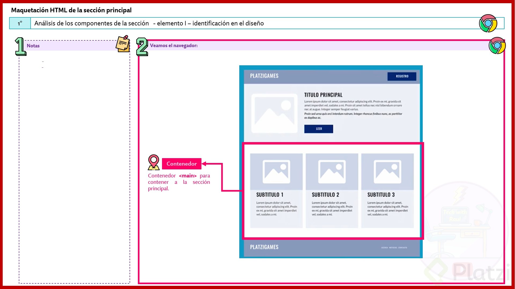Viewport: 515px width, 289px height.
Task: Click the LEER button under Titulo Principal
Action: [319, 129]
